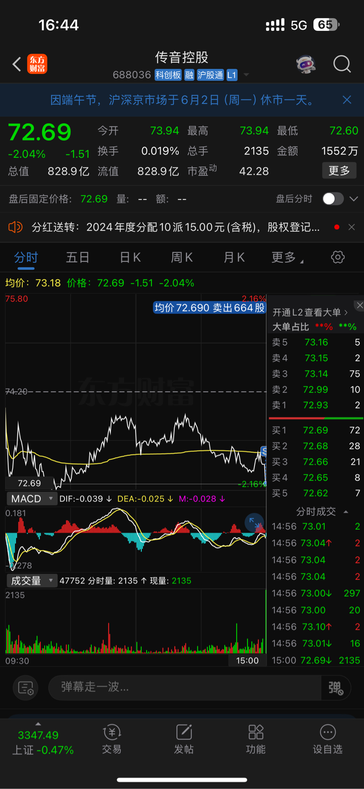Open 功能 functions icon
The width and height of the screenshot is (364, 789).
point(256,739)
